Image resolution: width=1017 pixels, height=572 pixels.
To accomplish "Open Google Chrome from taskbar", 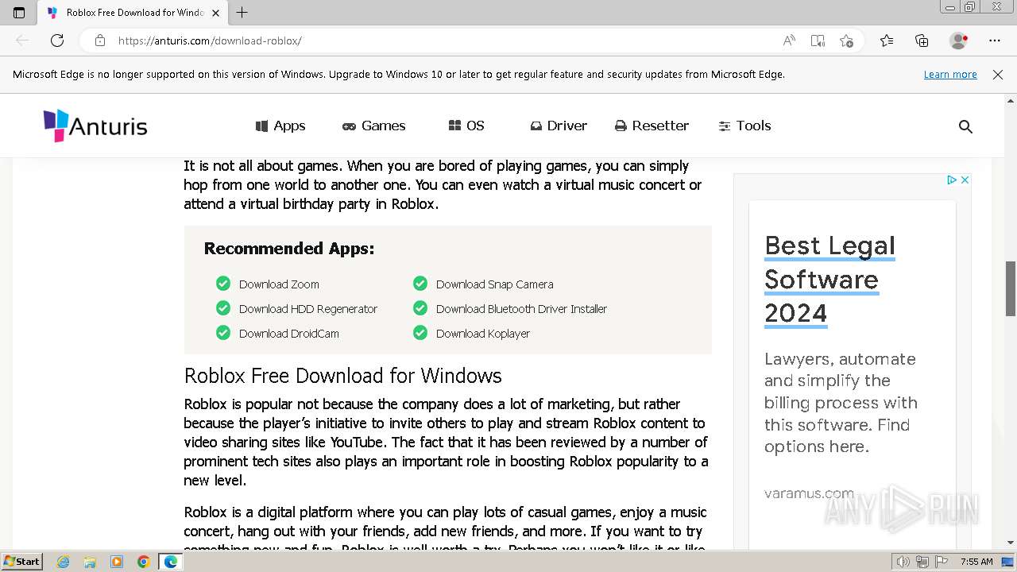I will coord(143,562).
